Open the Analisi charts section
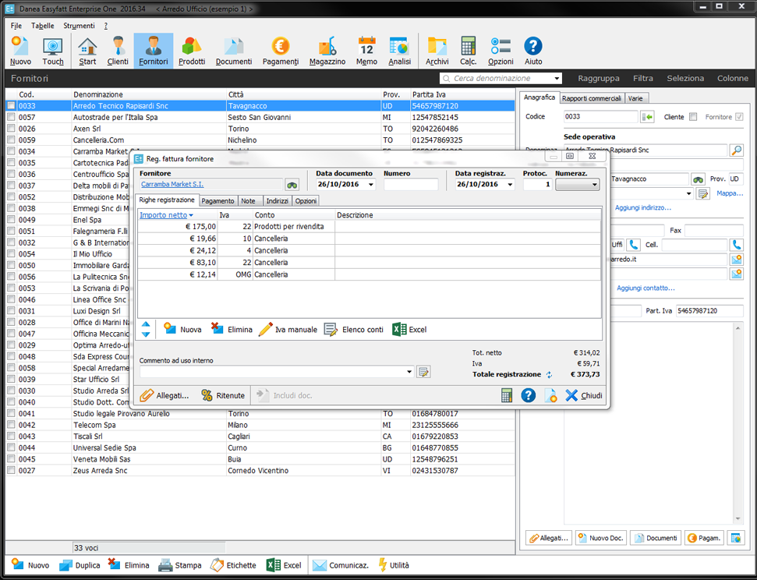 pos(400,51)
